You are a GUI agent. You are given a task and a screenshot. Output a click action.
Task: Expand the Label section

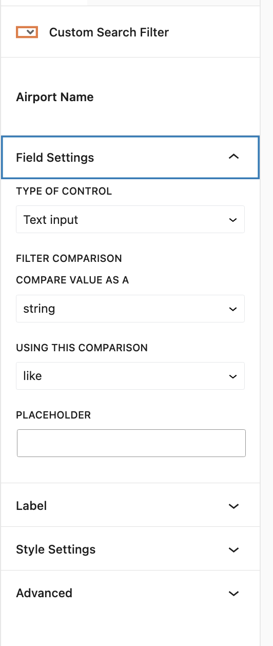tap(130, 505)
